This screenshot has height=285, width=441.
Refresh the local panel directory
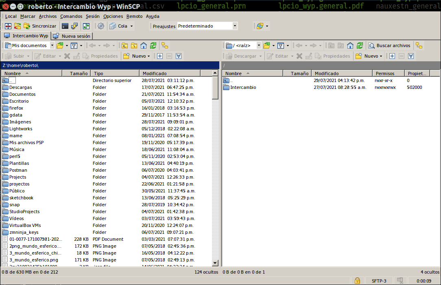click(153, 45)
